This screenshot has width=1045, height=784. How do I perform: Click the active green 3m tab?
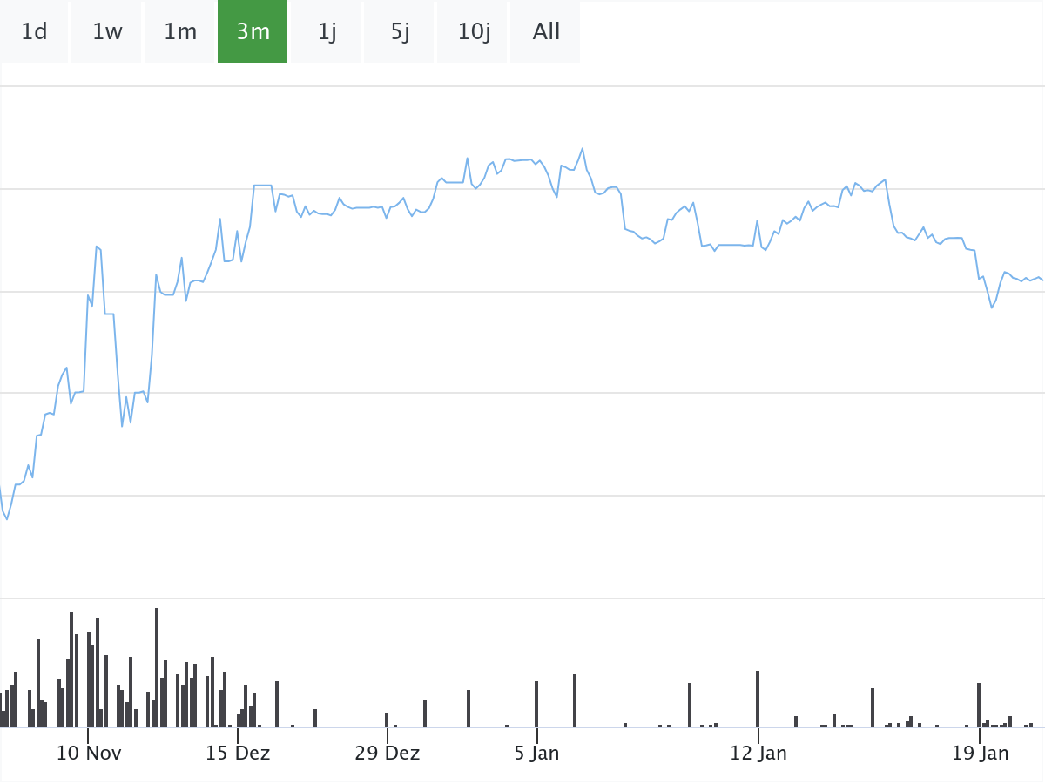click(x=253, y=32)
